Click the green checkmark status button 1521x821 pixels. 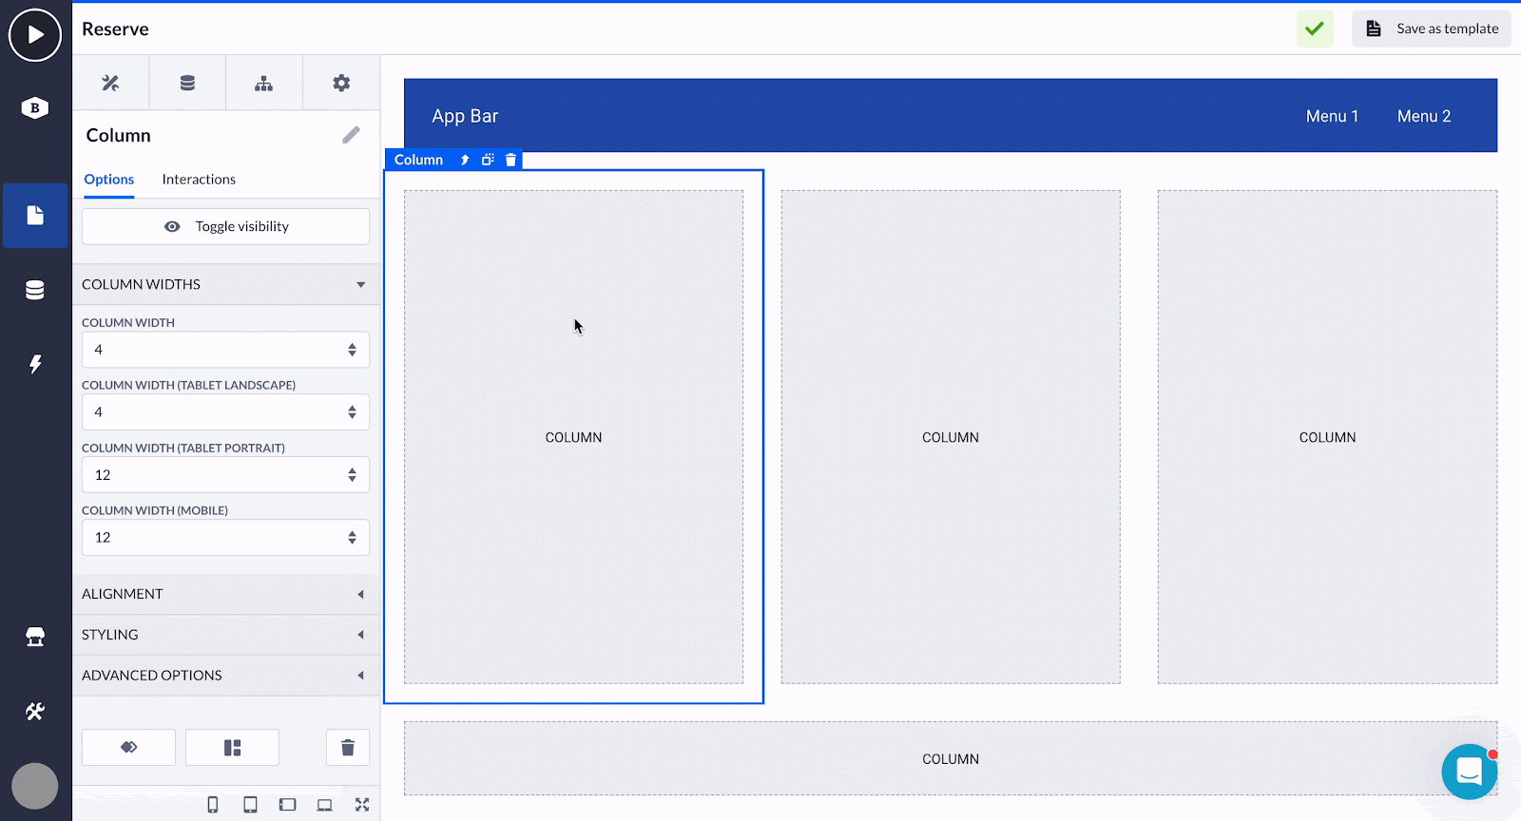[1315, 29]
